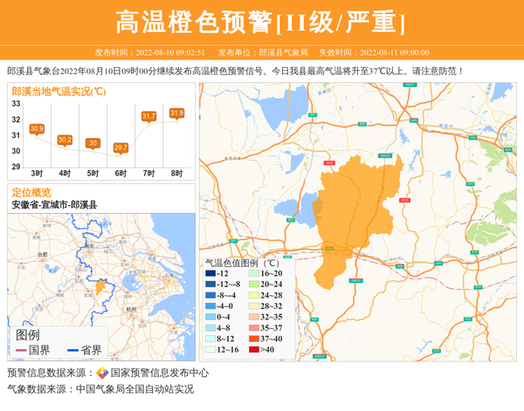This screenshot has width=524, height=411.
Task: Pick the 12~16 legend color swatch
Action: 210,350
